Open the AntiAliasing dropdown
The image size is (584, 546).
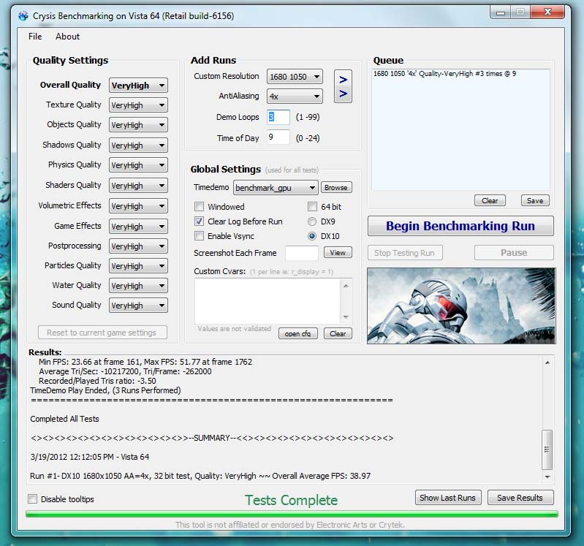point(295,96)
